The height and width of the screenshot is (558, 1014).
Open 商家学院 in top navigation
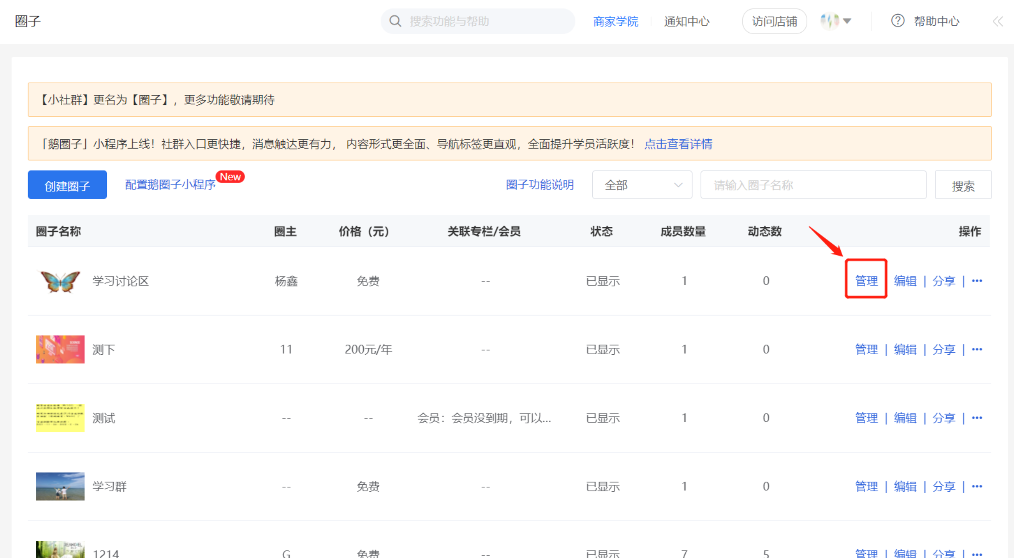coord(616,22)
